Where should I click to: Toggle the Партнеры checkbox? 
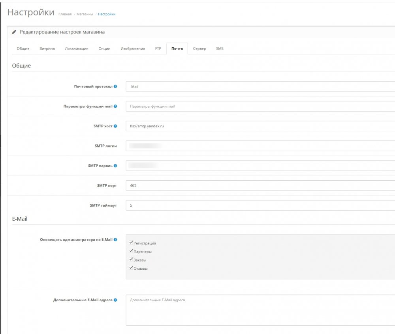(131, 251)
